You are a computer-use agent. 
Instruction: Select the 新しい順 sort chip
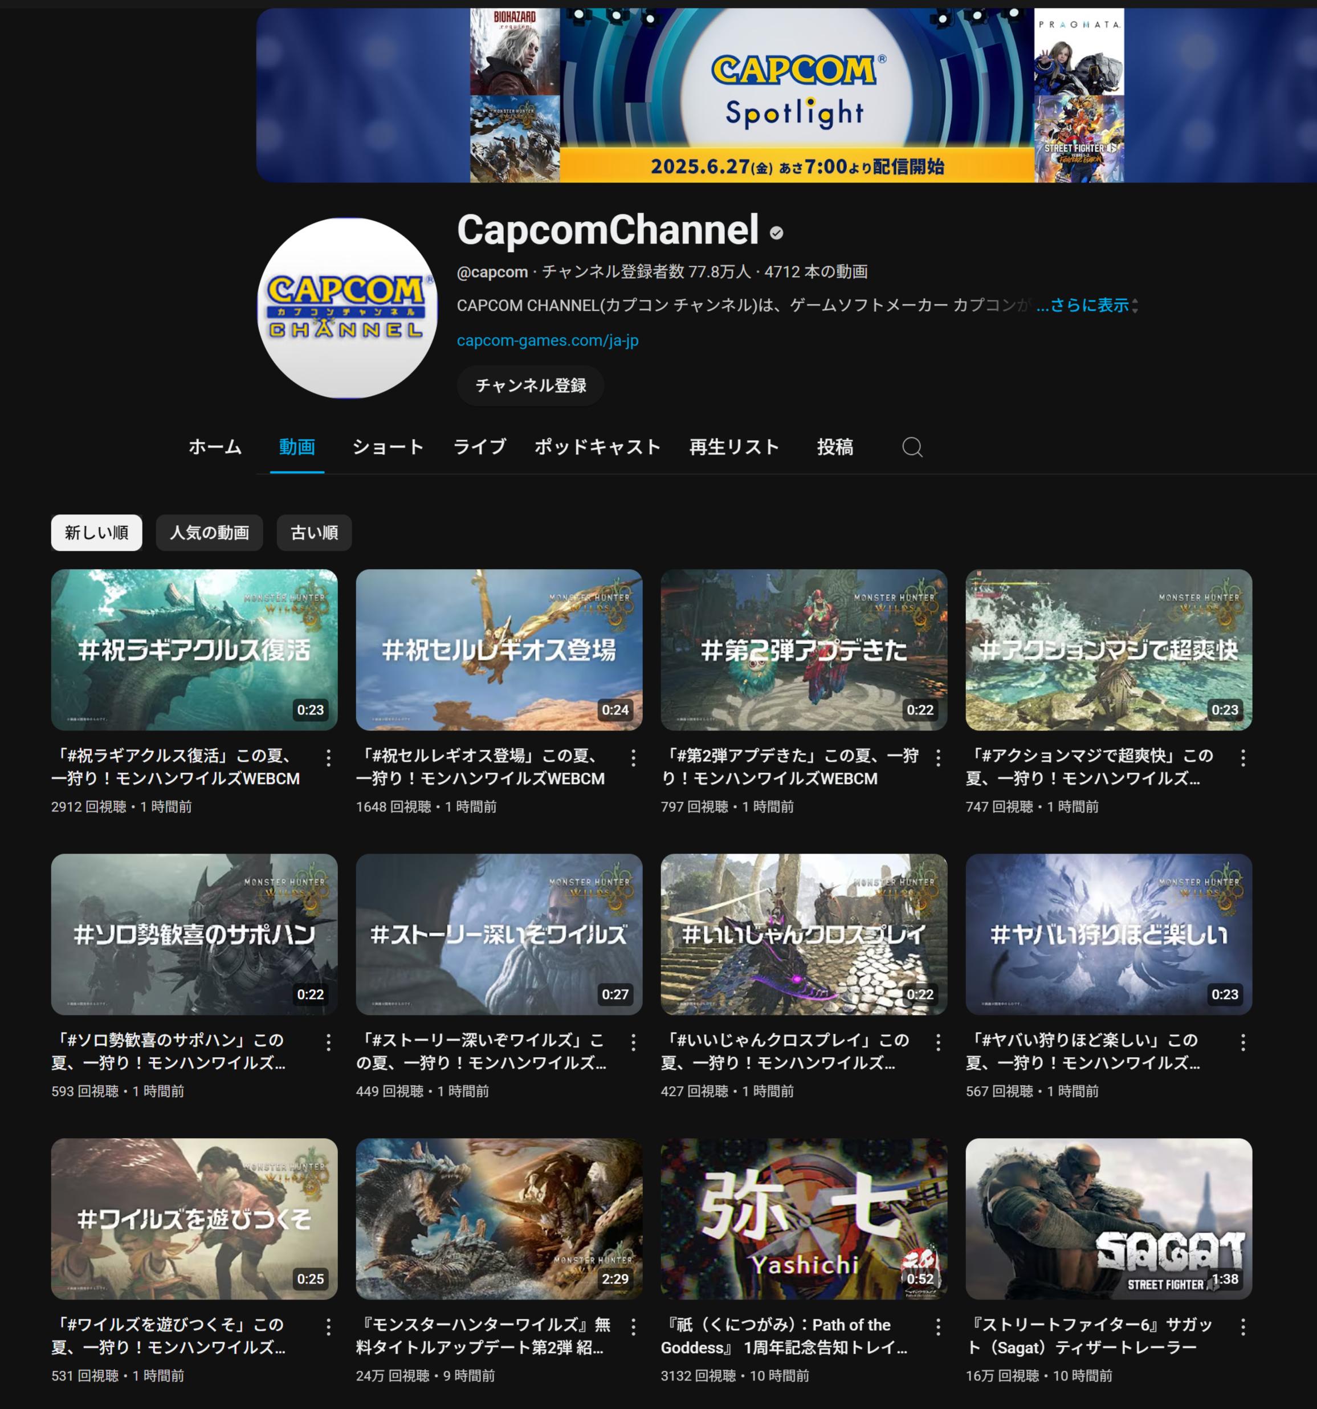[96, 532]
